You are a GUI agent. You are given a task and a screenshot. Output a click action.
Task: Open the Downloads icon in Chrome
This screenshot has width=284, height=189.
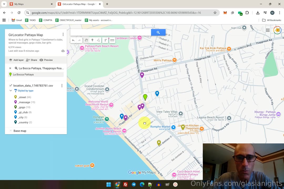coord(258,13)
